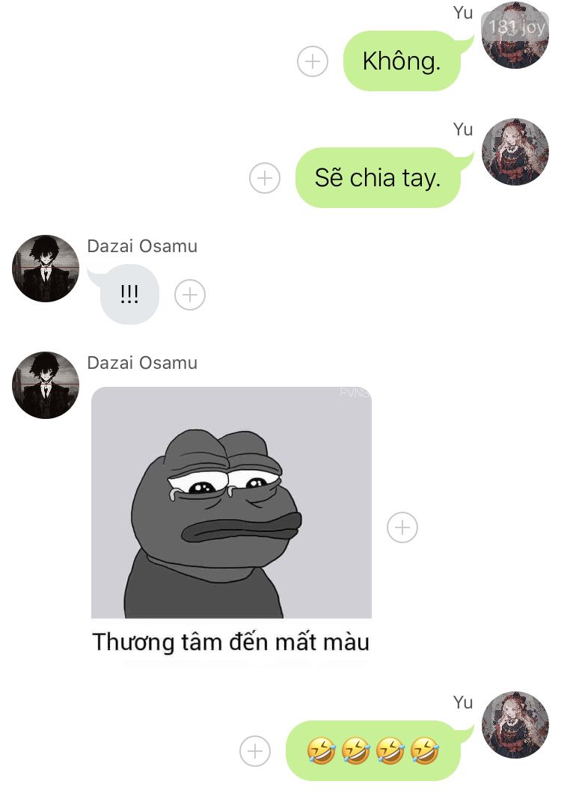The image size is (561, 808).
Task: Open Yu's avatar with the "181 joy" badge
Action: 515,35
